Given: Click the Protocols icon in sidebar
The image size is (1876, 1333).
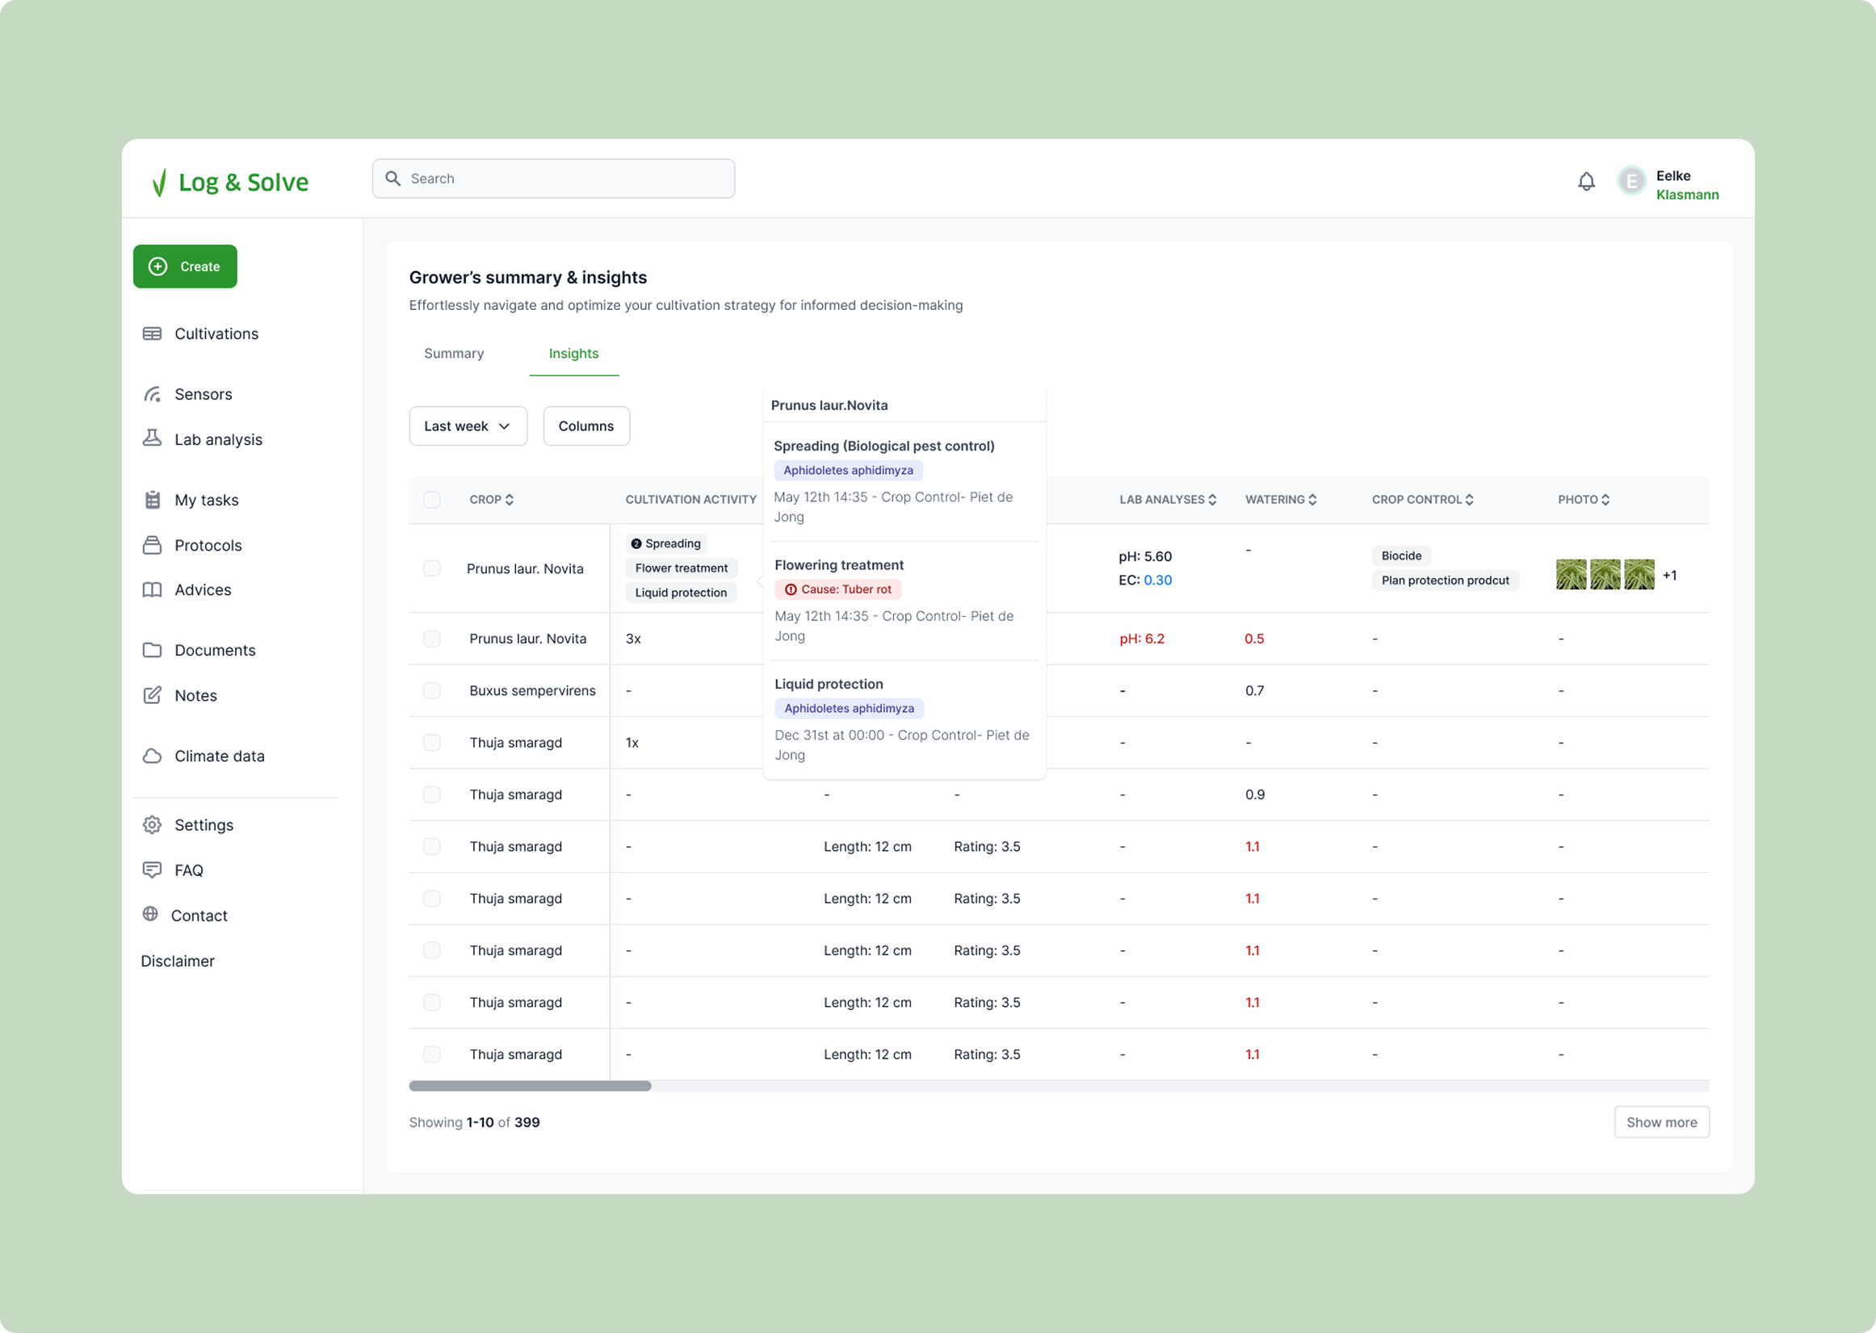Looking at the screenshot, I should click(x=152, y=545).
